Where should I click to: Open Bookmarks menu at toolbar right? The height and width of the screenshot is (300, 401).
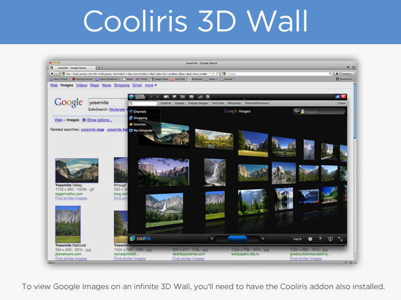pos(345,79)
